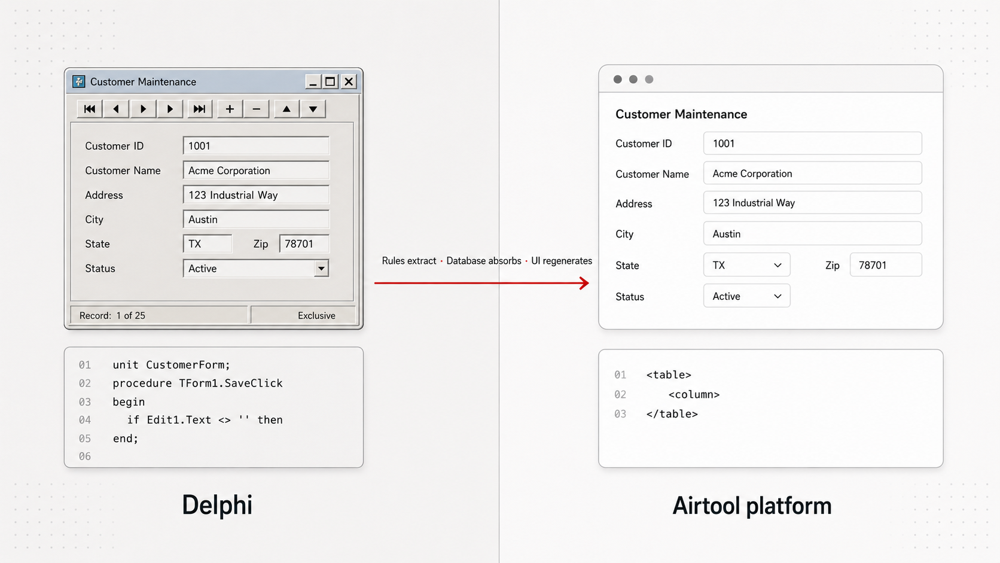Click the Customer ID field in Delphi form
The image size is (1000, 563).
[x=256, y=146]
